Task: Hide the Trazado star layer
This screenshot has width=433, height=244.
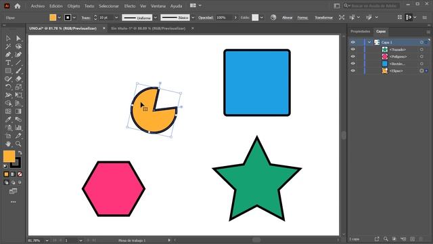Action: [353, 49]
